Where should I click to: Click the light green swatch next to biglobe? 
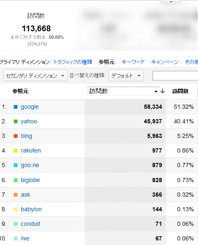pyautogui.click(x=15, y=180)
